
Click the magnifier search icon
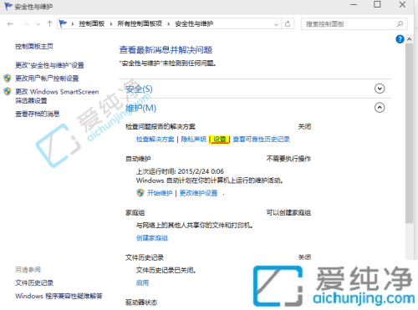pyautogui.click(x=400, y=24)
